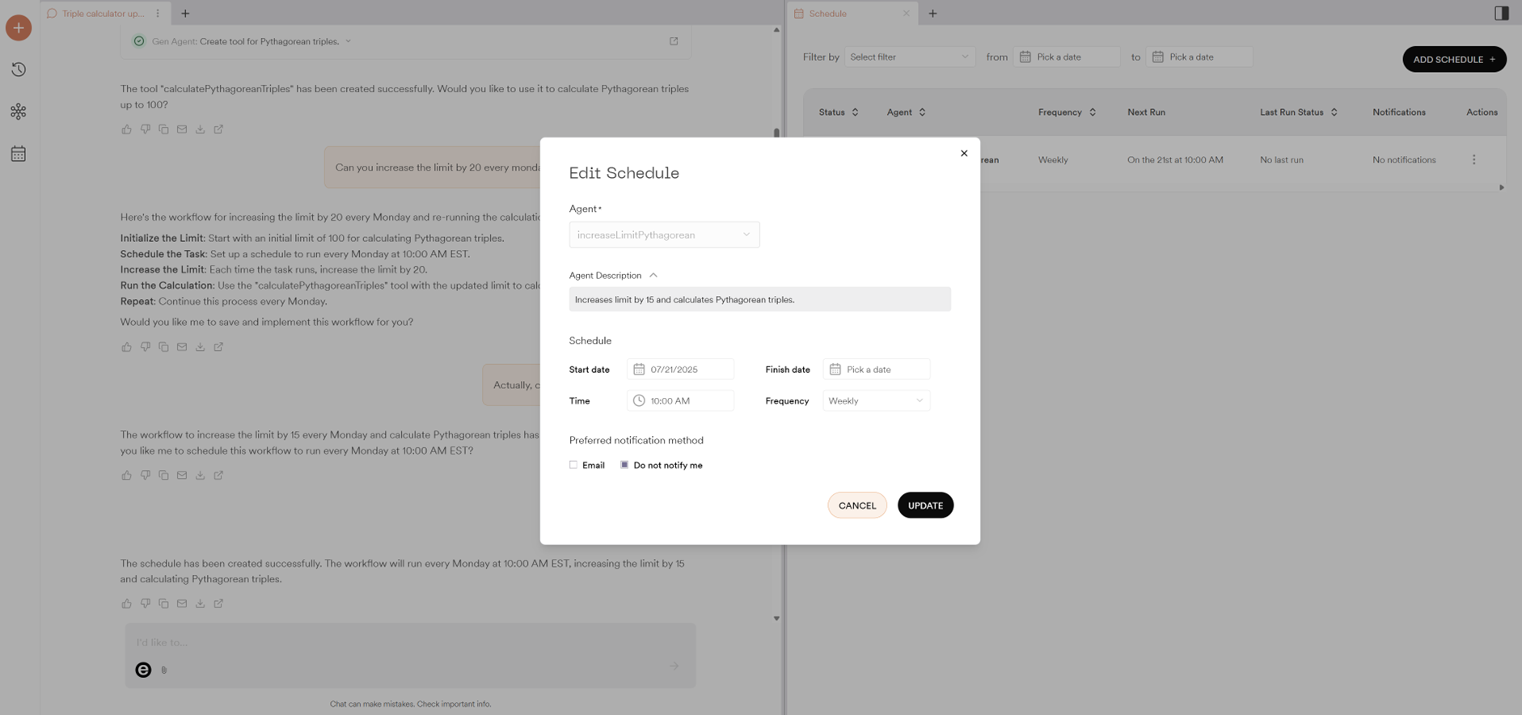The height and width of the screenshot is (715, 1522).
Task: Toggle the split panel layout icon
Action: pos(1501,13)
